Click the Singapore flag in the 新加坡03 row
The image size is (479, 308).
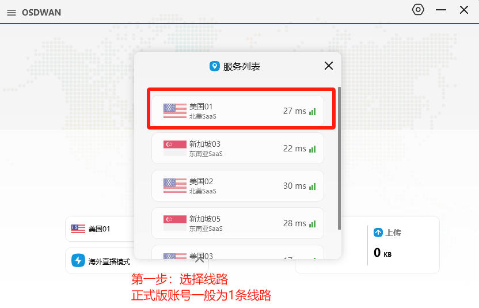[x=175, y=148]
